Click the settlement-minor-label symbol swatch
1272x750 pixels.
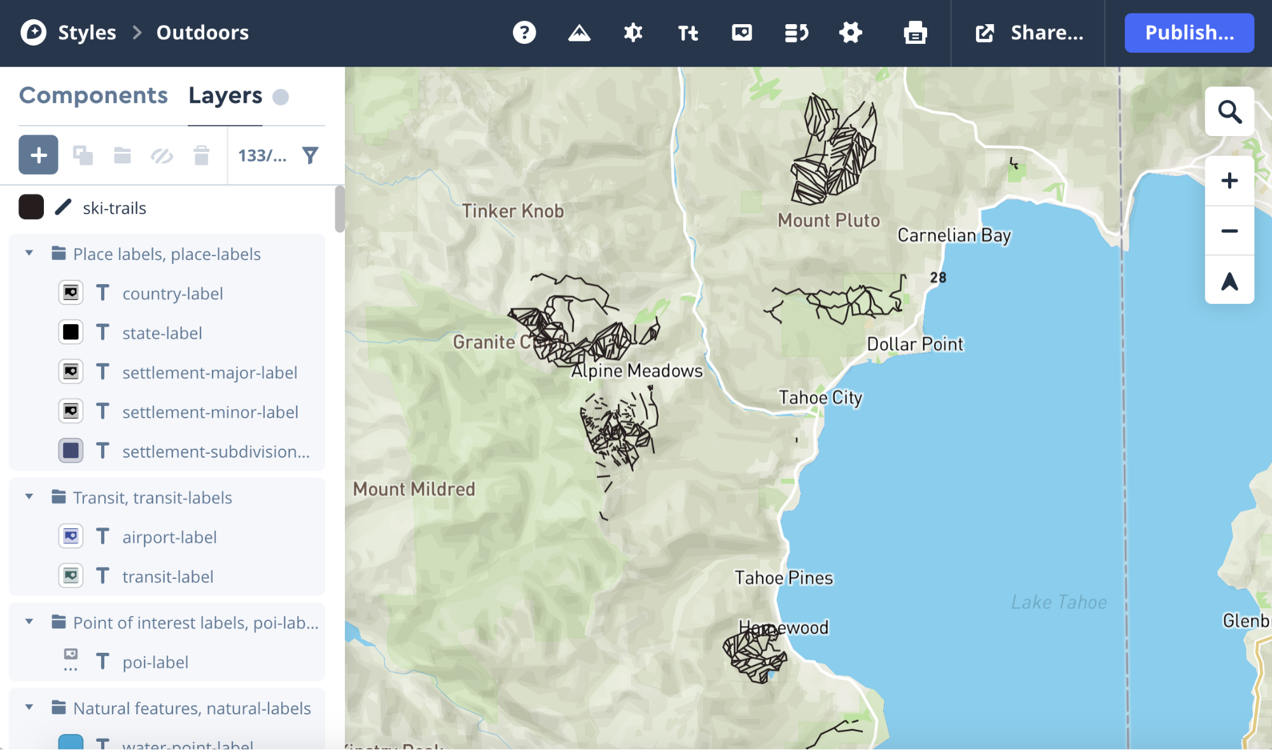click(71, 411)
